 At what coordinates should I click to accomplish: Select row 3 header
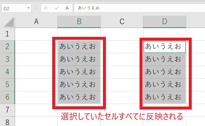7,59
